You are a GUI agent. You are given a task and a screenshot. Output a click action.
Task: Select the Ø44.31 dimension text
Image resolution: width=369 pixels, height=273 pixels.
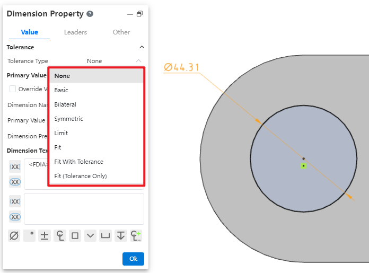tap(182, 67)
